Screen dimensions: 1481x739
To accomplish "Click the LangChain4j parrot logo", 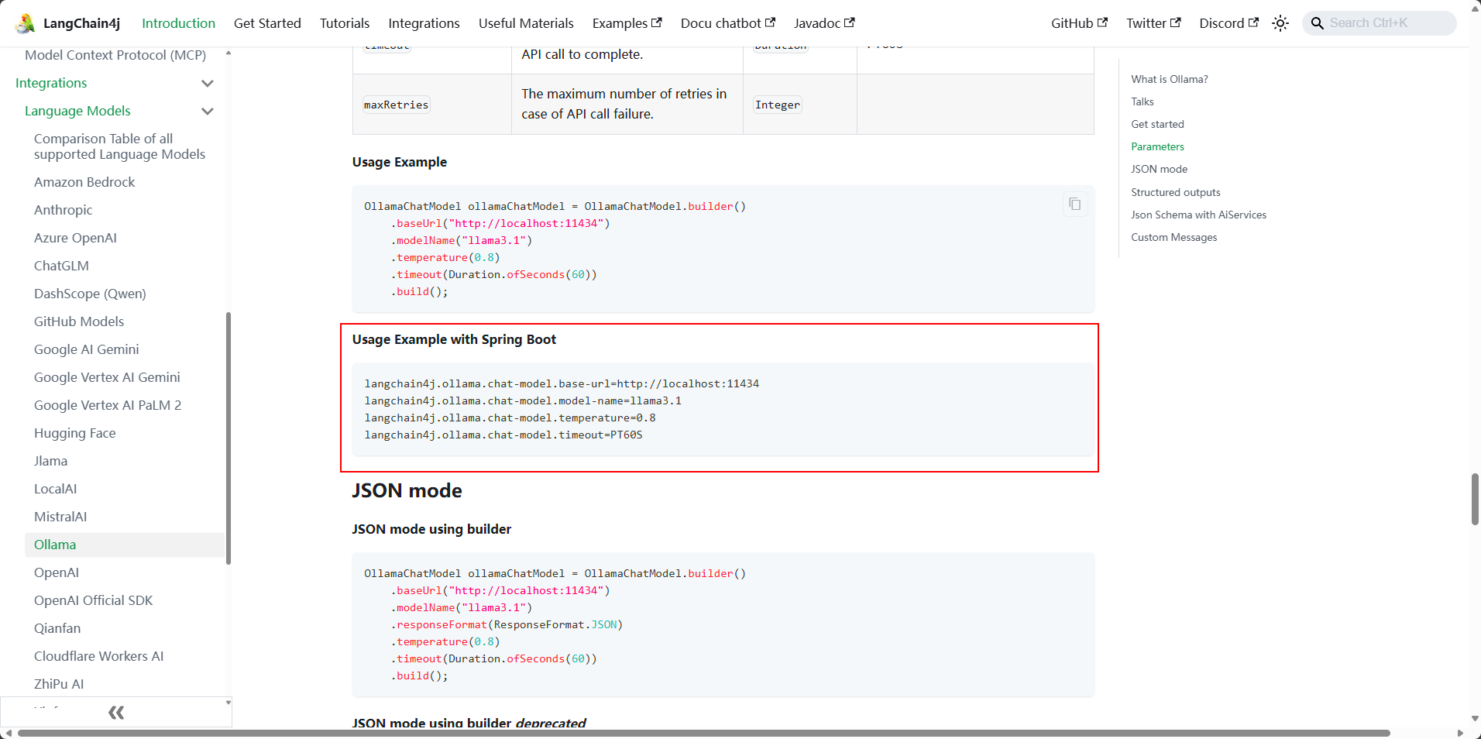I will pos(25,23).
